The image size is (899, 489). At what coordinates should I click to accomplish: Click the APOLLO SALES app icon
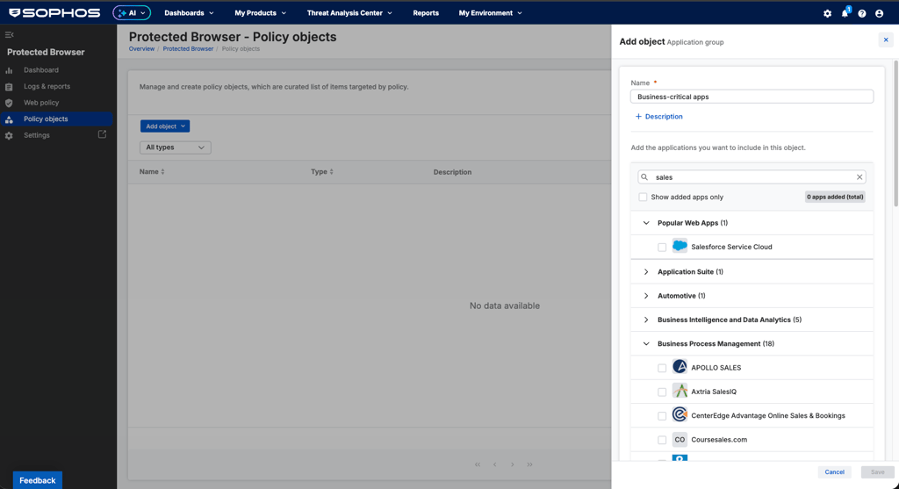[680, 367]
